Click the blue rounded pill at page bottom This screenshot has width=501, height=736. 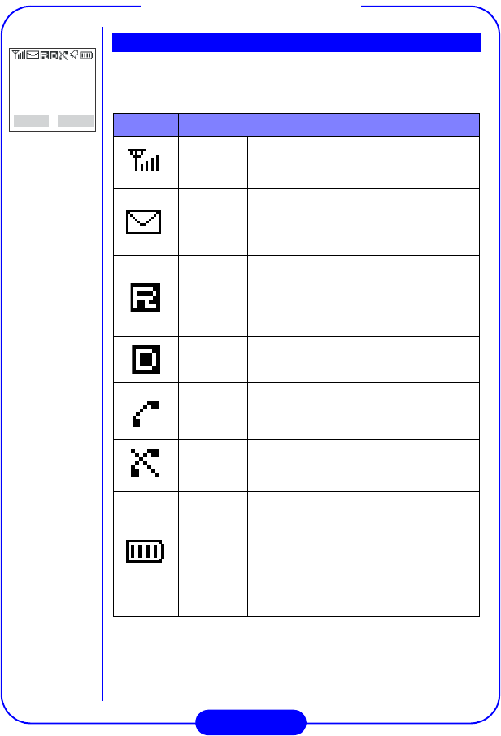tap(250, 722)
